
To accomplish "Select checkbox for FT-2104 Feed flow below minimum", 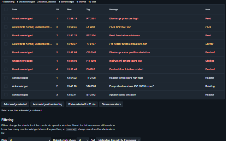I will click(x=6, y=35).
